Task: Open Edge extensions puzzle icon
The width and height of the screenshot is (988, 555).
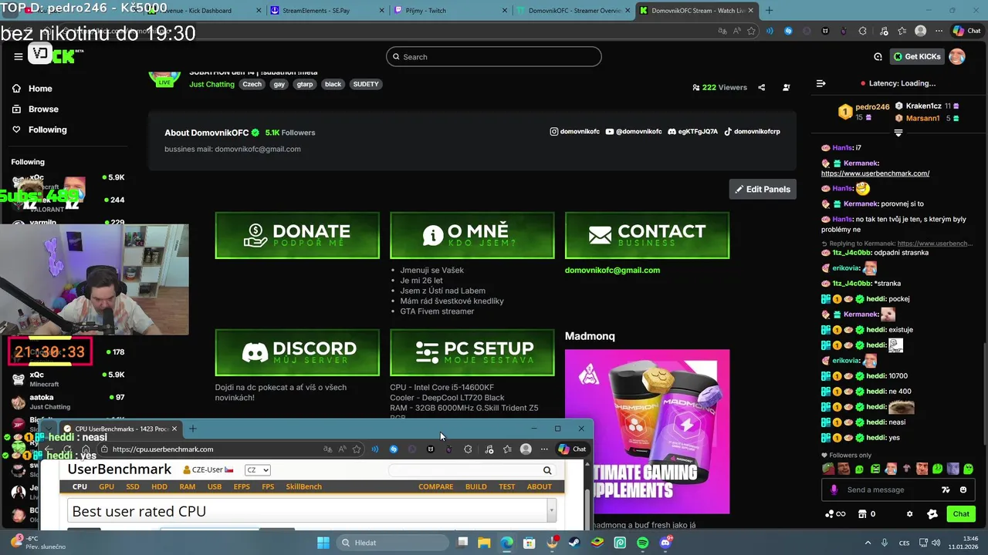Action: pos(863,31)
